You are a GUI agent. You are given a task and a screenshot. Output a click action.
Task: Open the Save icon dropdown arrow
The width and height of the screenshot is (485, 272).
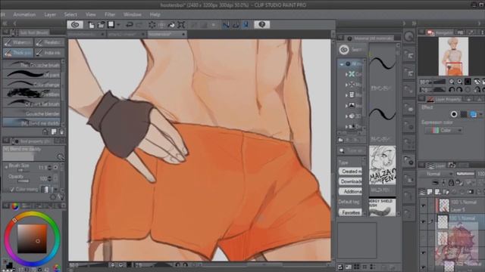pyautogui.click(x=118, y=25)
